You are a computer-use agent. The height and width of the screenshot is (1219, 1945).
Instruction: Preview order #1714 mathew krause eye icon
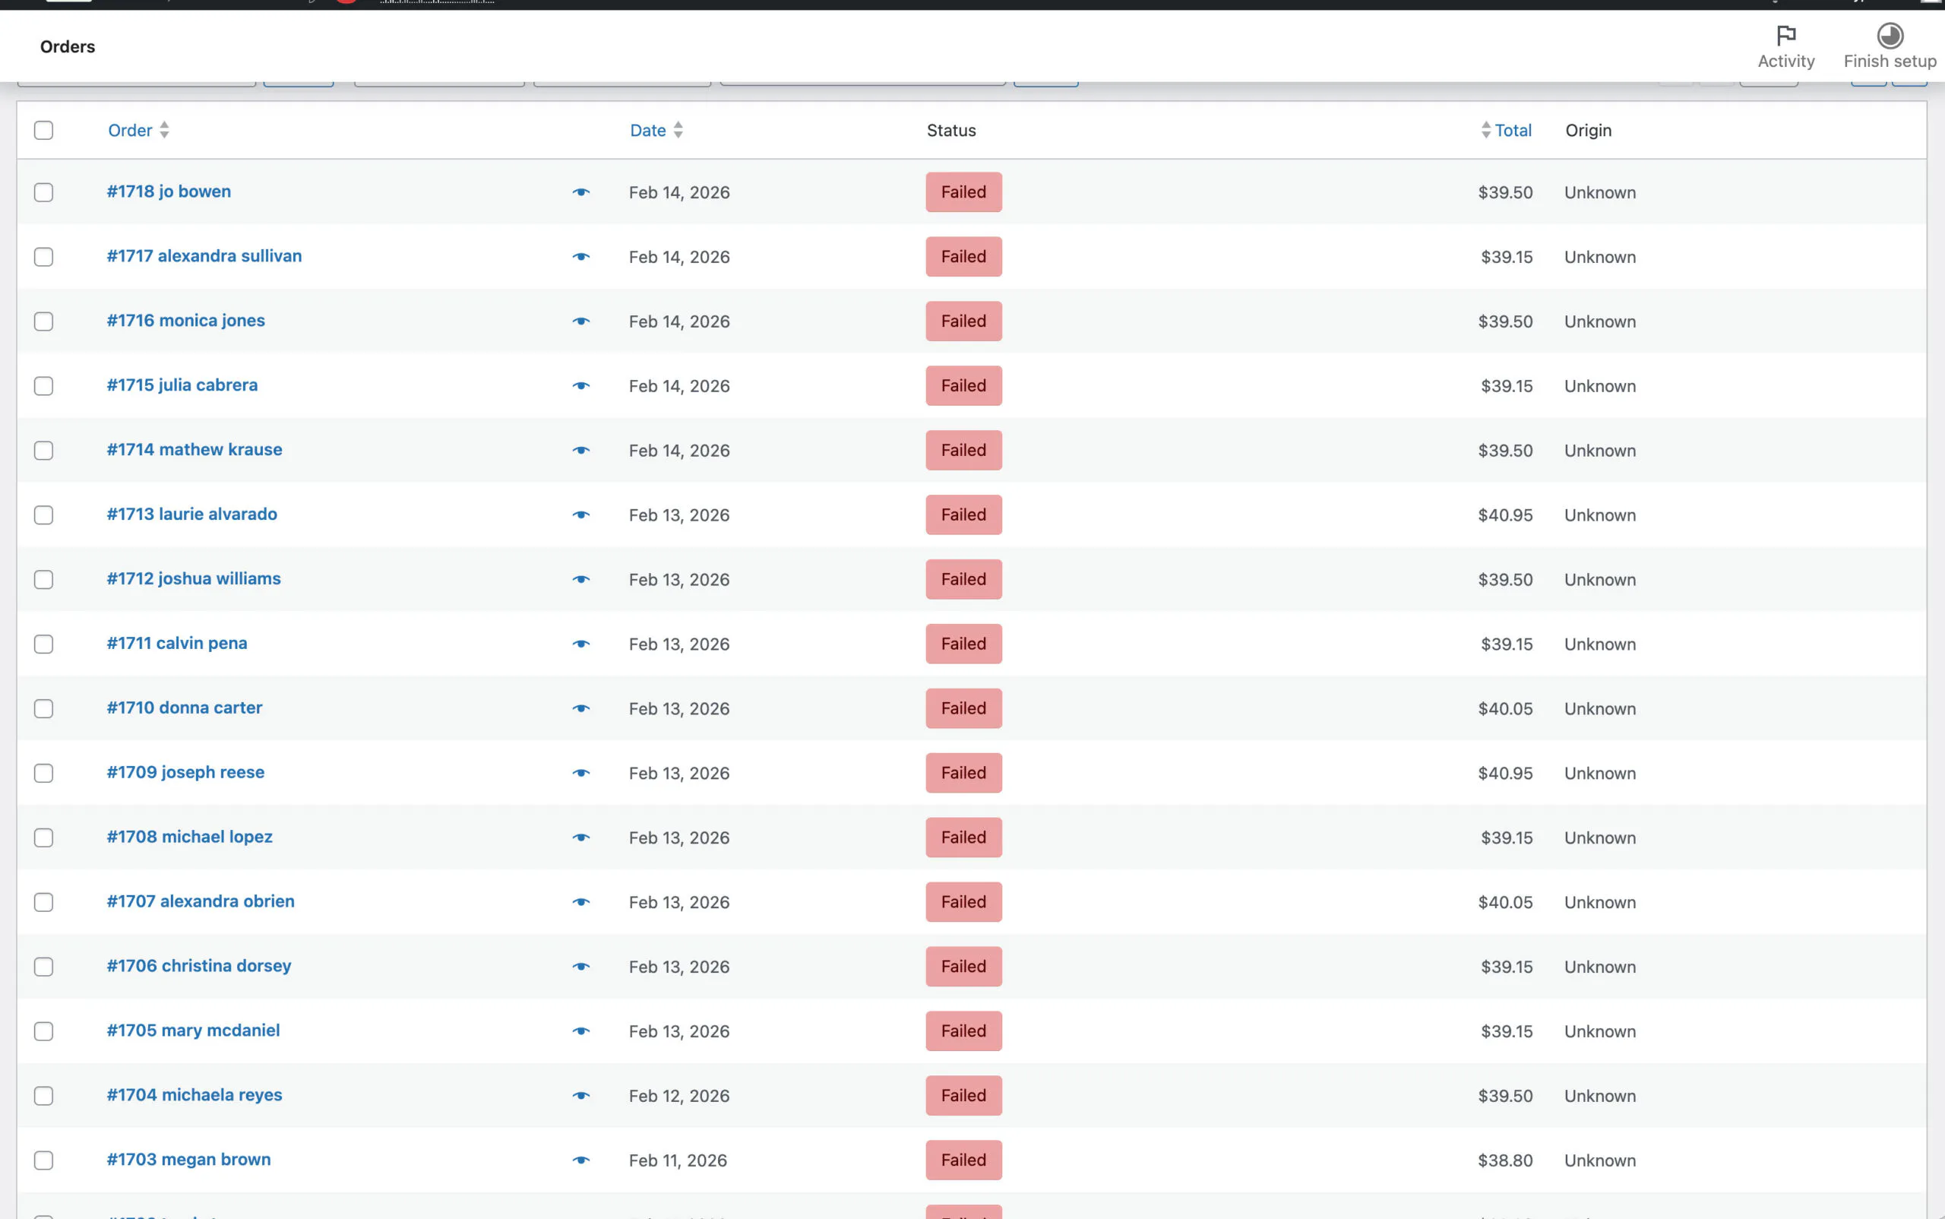click(x=580, y=451)
